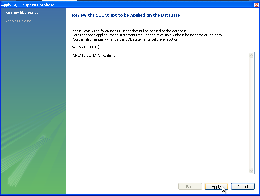Image resolution: width=260 pixels, height=196 pixels.
Task: Click the Review the SQL Script heading
Action: (126, 15)
